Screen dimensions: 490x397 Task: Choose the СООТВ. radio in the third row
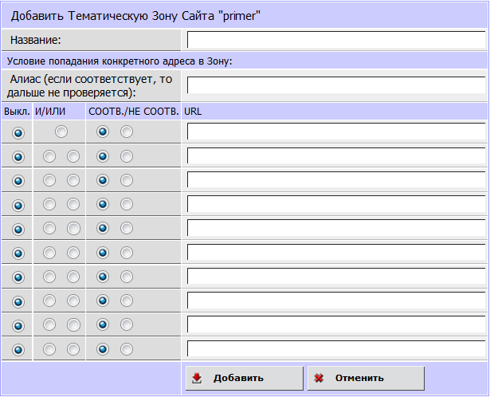point(102,180)
